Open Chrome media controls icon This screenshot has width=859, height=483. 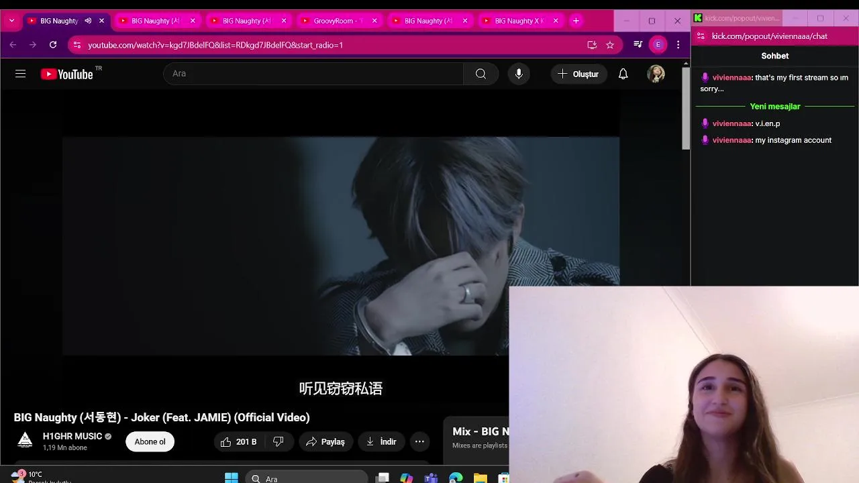tap(638, 45)
